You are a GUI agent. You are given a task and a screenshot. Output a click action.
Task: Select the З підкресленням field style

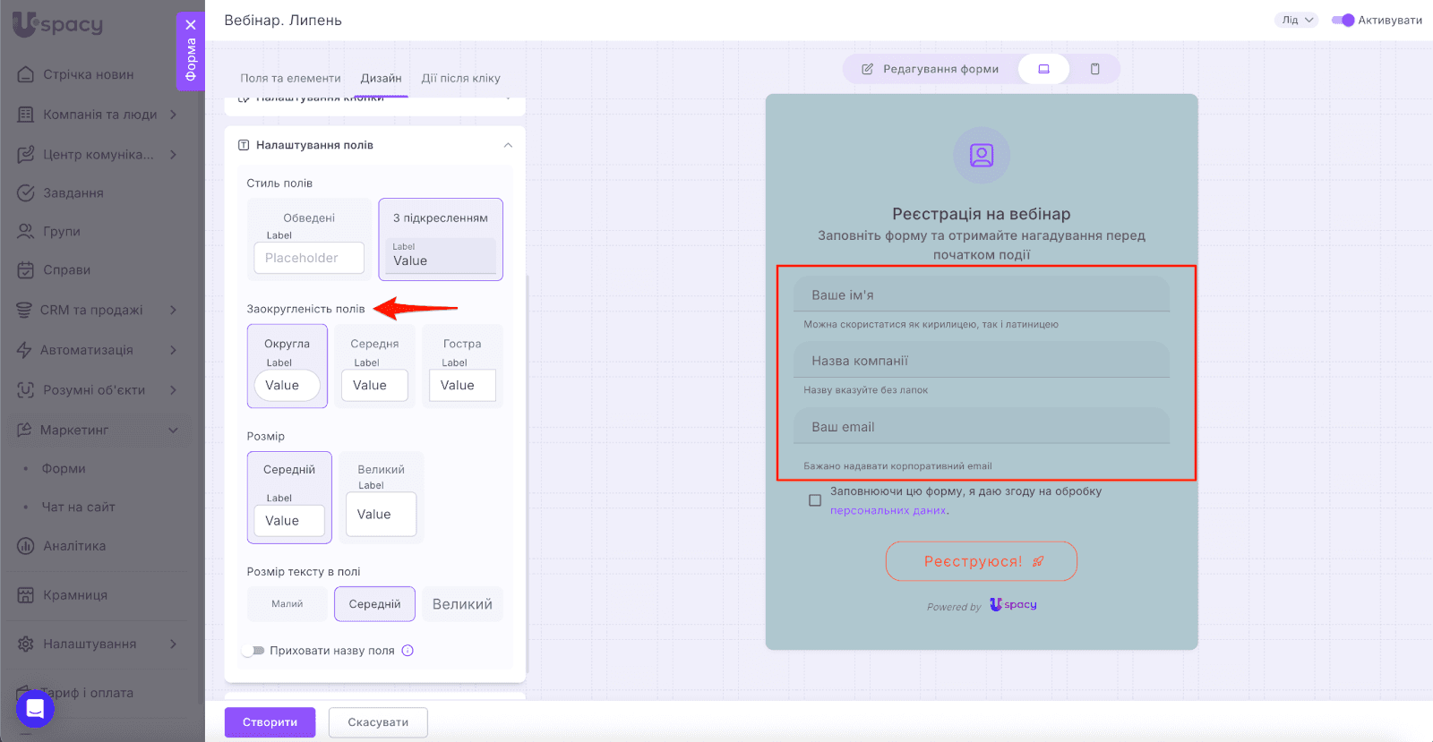pos(441,239)
